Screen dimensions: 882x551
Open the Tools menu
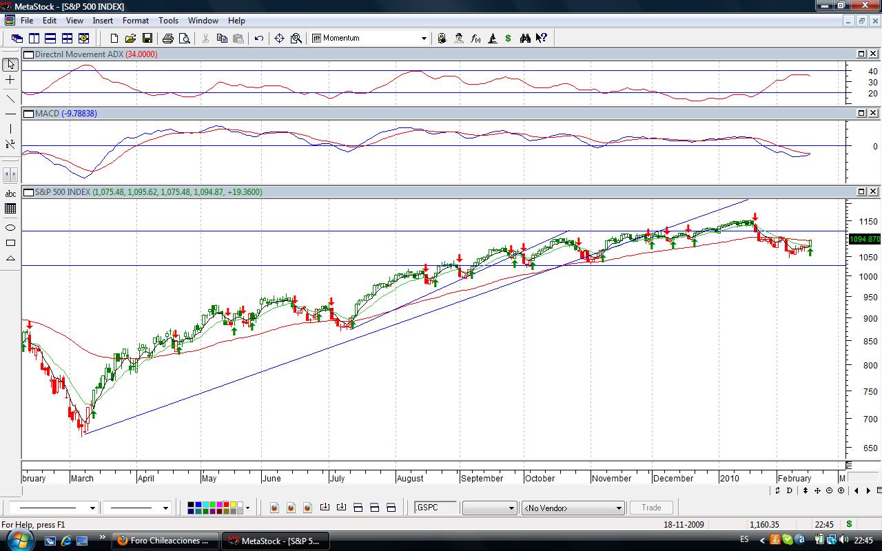[168, 21]
